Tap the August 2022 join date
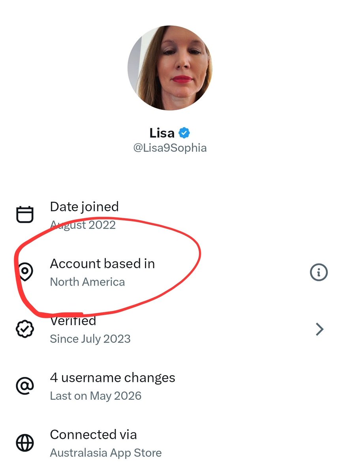The width and height of the screenshot is (340, 474). [83, 225]
